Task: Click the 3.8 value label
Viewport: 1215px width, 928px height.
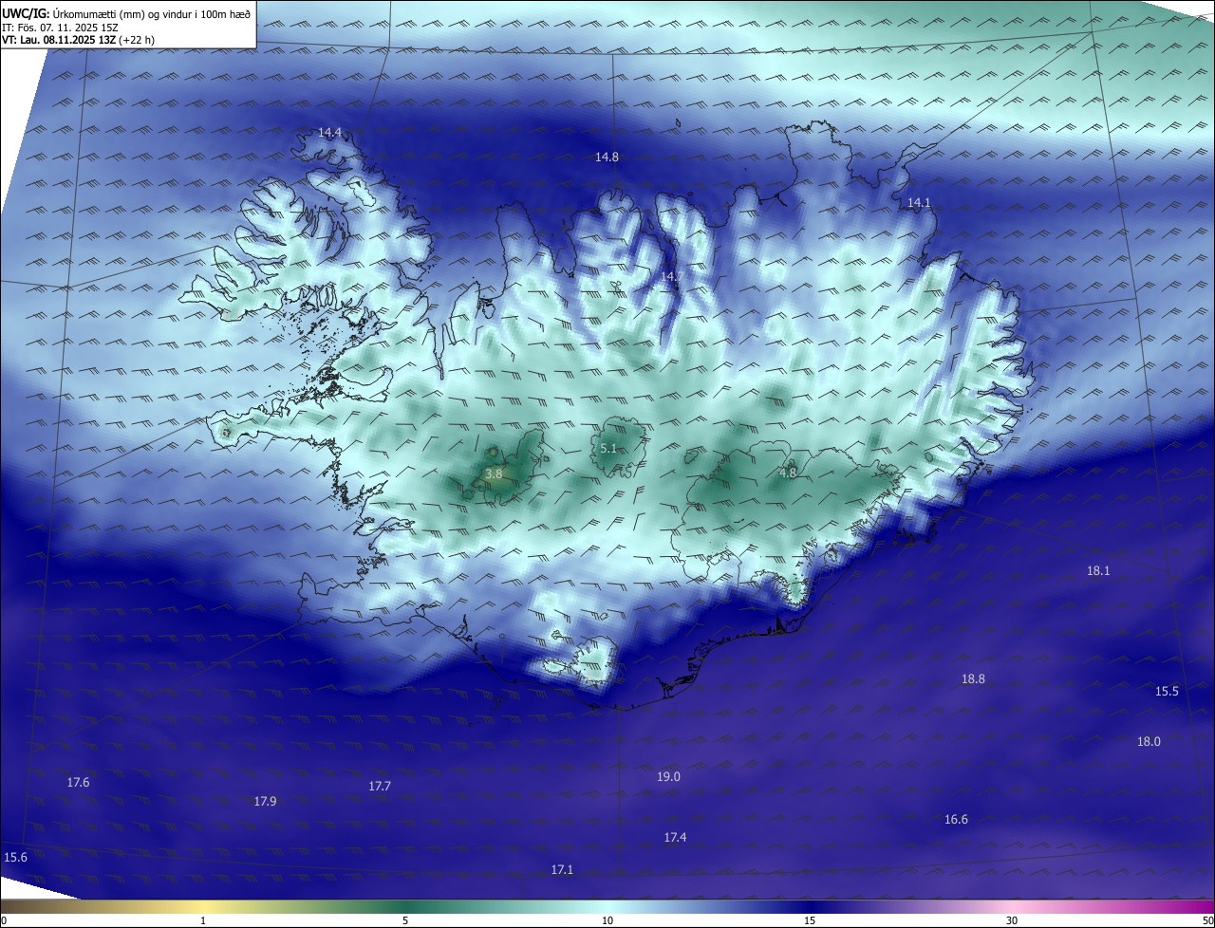Action: 494,473
